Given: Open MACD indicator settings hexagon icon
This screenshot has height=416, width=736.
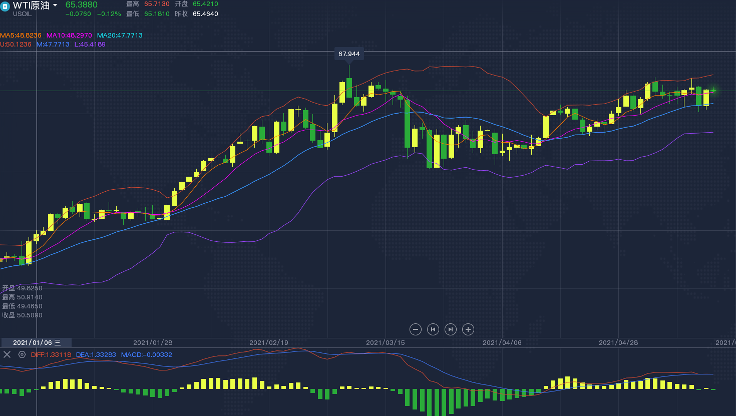Looking at the screenshot, I should click(22, 354).
